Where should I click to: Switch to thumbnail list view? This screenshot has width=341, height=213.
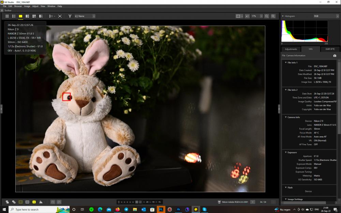[14, 16]
